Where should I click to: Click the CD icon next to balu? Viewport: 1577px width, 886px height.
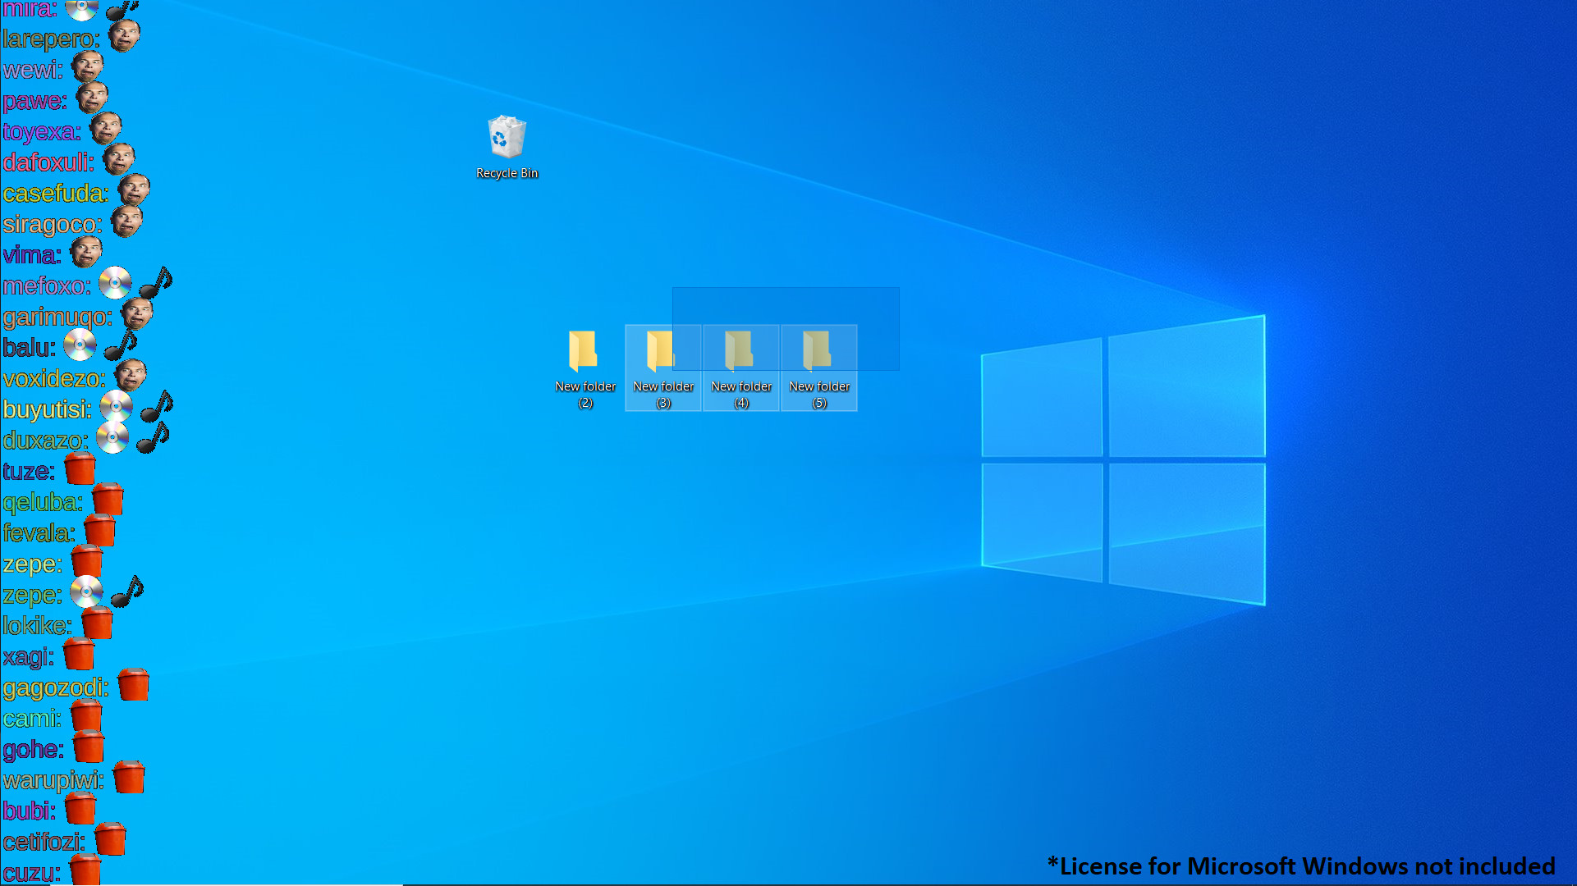coord(80,343)
